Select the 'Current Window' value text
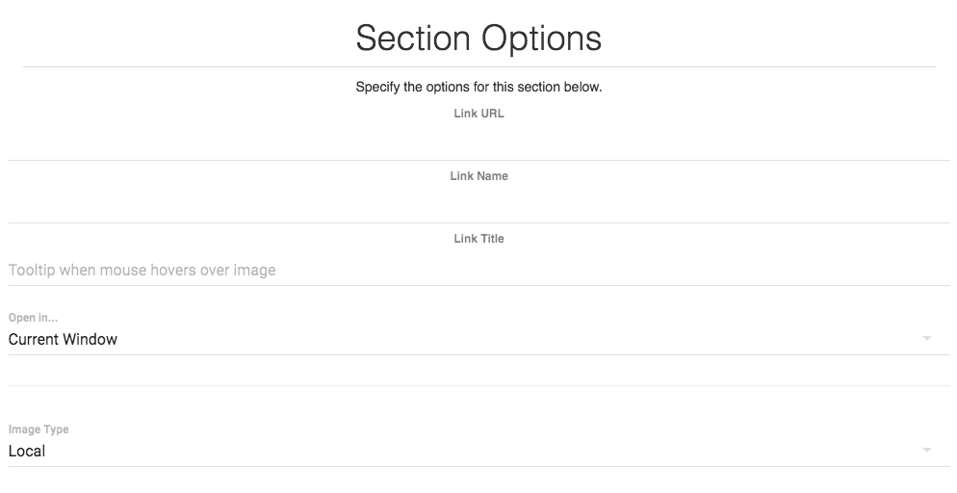The width and height of the screenshot is (957, 493). [x=64, y=339]
